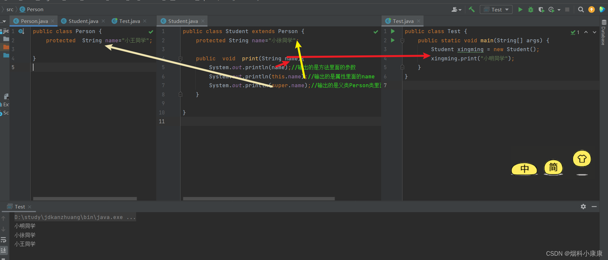Select the grey folder in project tree
Screen dimensions: 608x260
6,39
